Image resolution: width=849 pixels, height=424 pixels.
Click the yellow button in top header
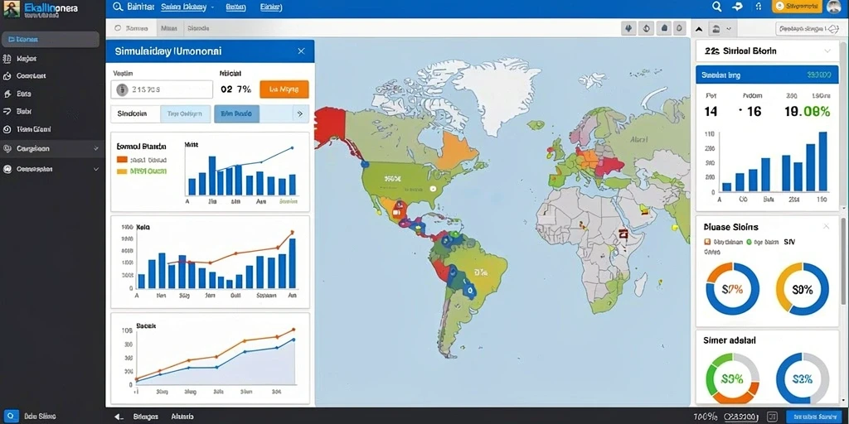pos(797,7)
